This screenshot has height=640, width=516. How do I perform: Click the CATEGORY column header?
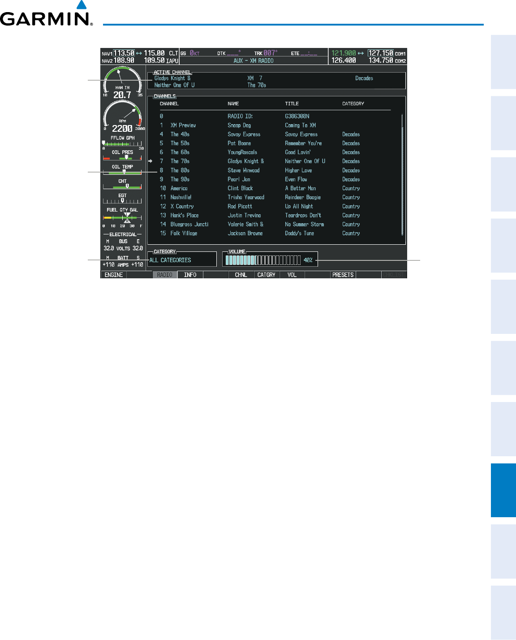pos(353,104)
